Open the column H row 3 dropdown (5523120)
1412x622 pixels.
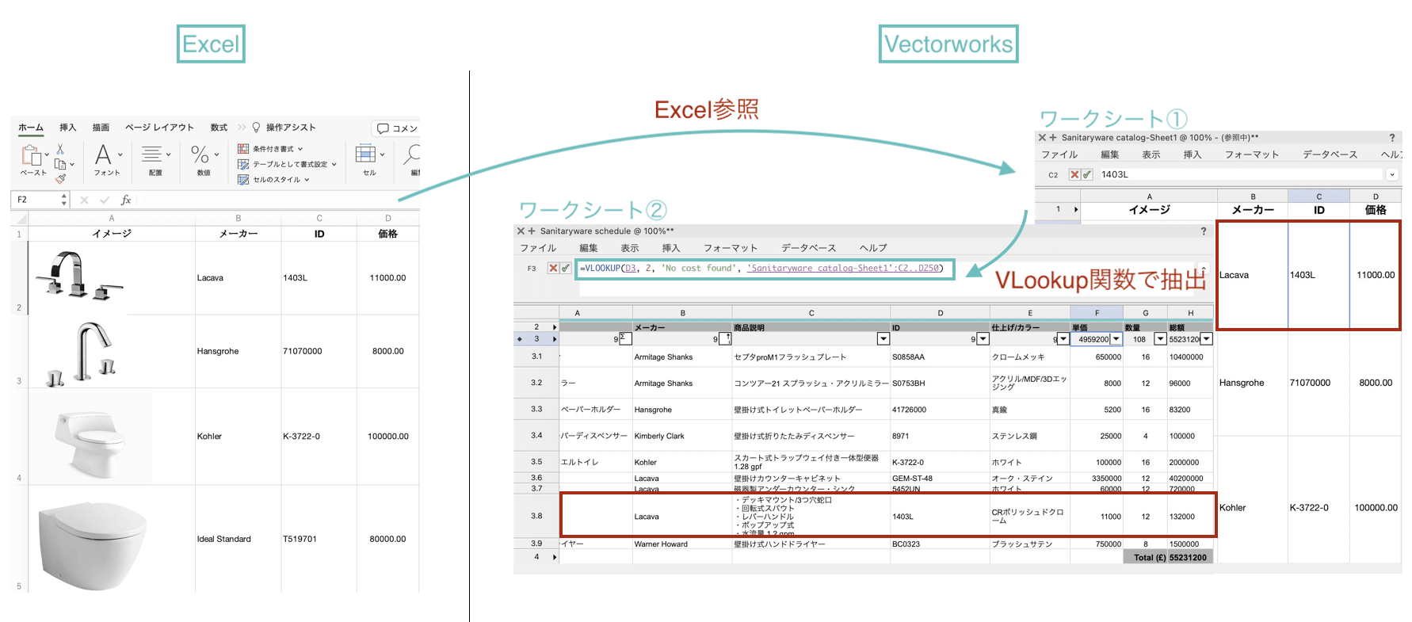tap(1207, 339)
